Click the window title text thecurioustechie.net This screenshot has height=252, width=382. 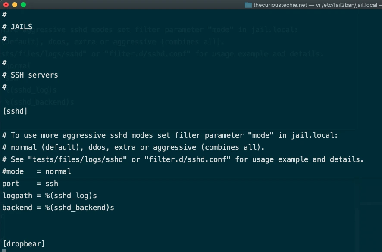[x=280, y=5]
